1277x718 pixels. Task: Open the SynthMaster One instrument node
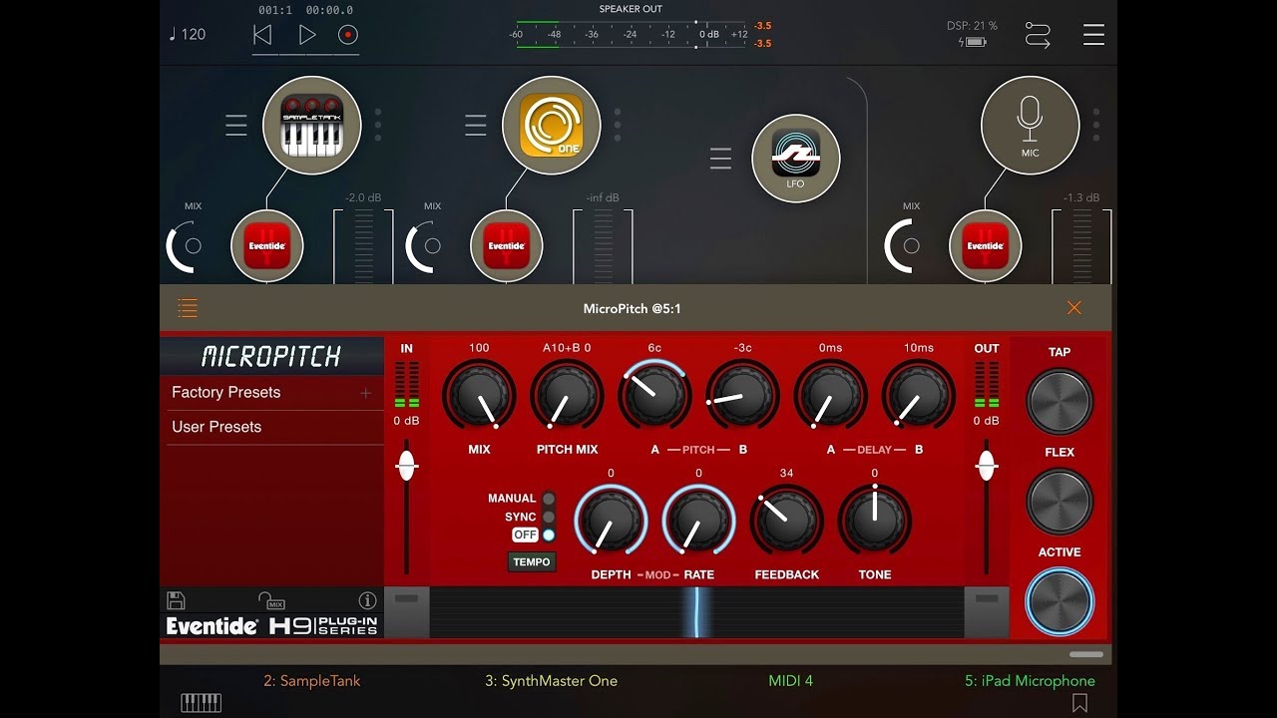click(x=551, y=124)
